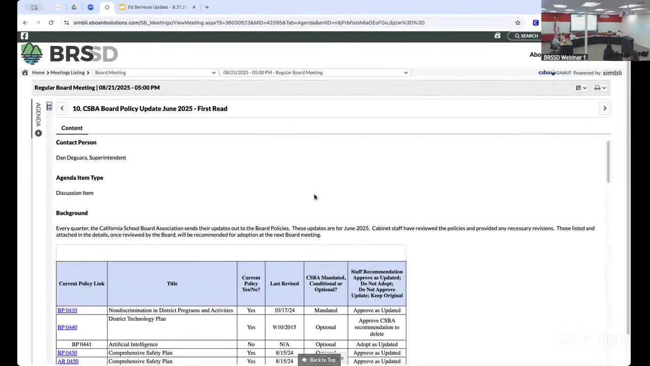Click the tab search button in the tab strip
This screenshot has width=650, height=366.
click(34, 7)
